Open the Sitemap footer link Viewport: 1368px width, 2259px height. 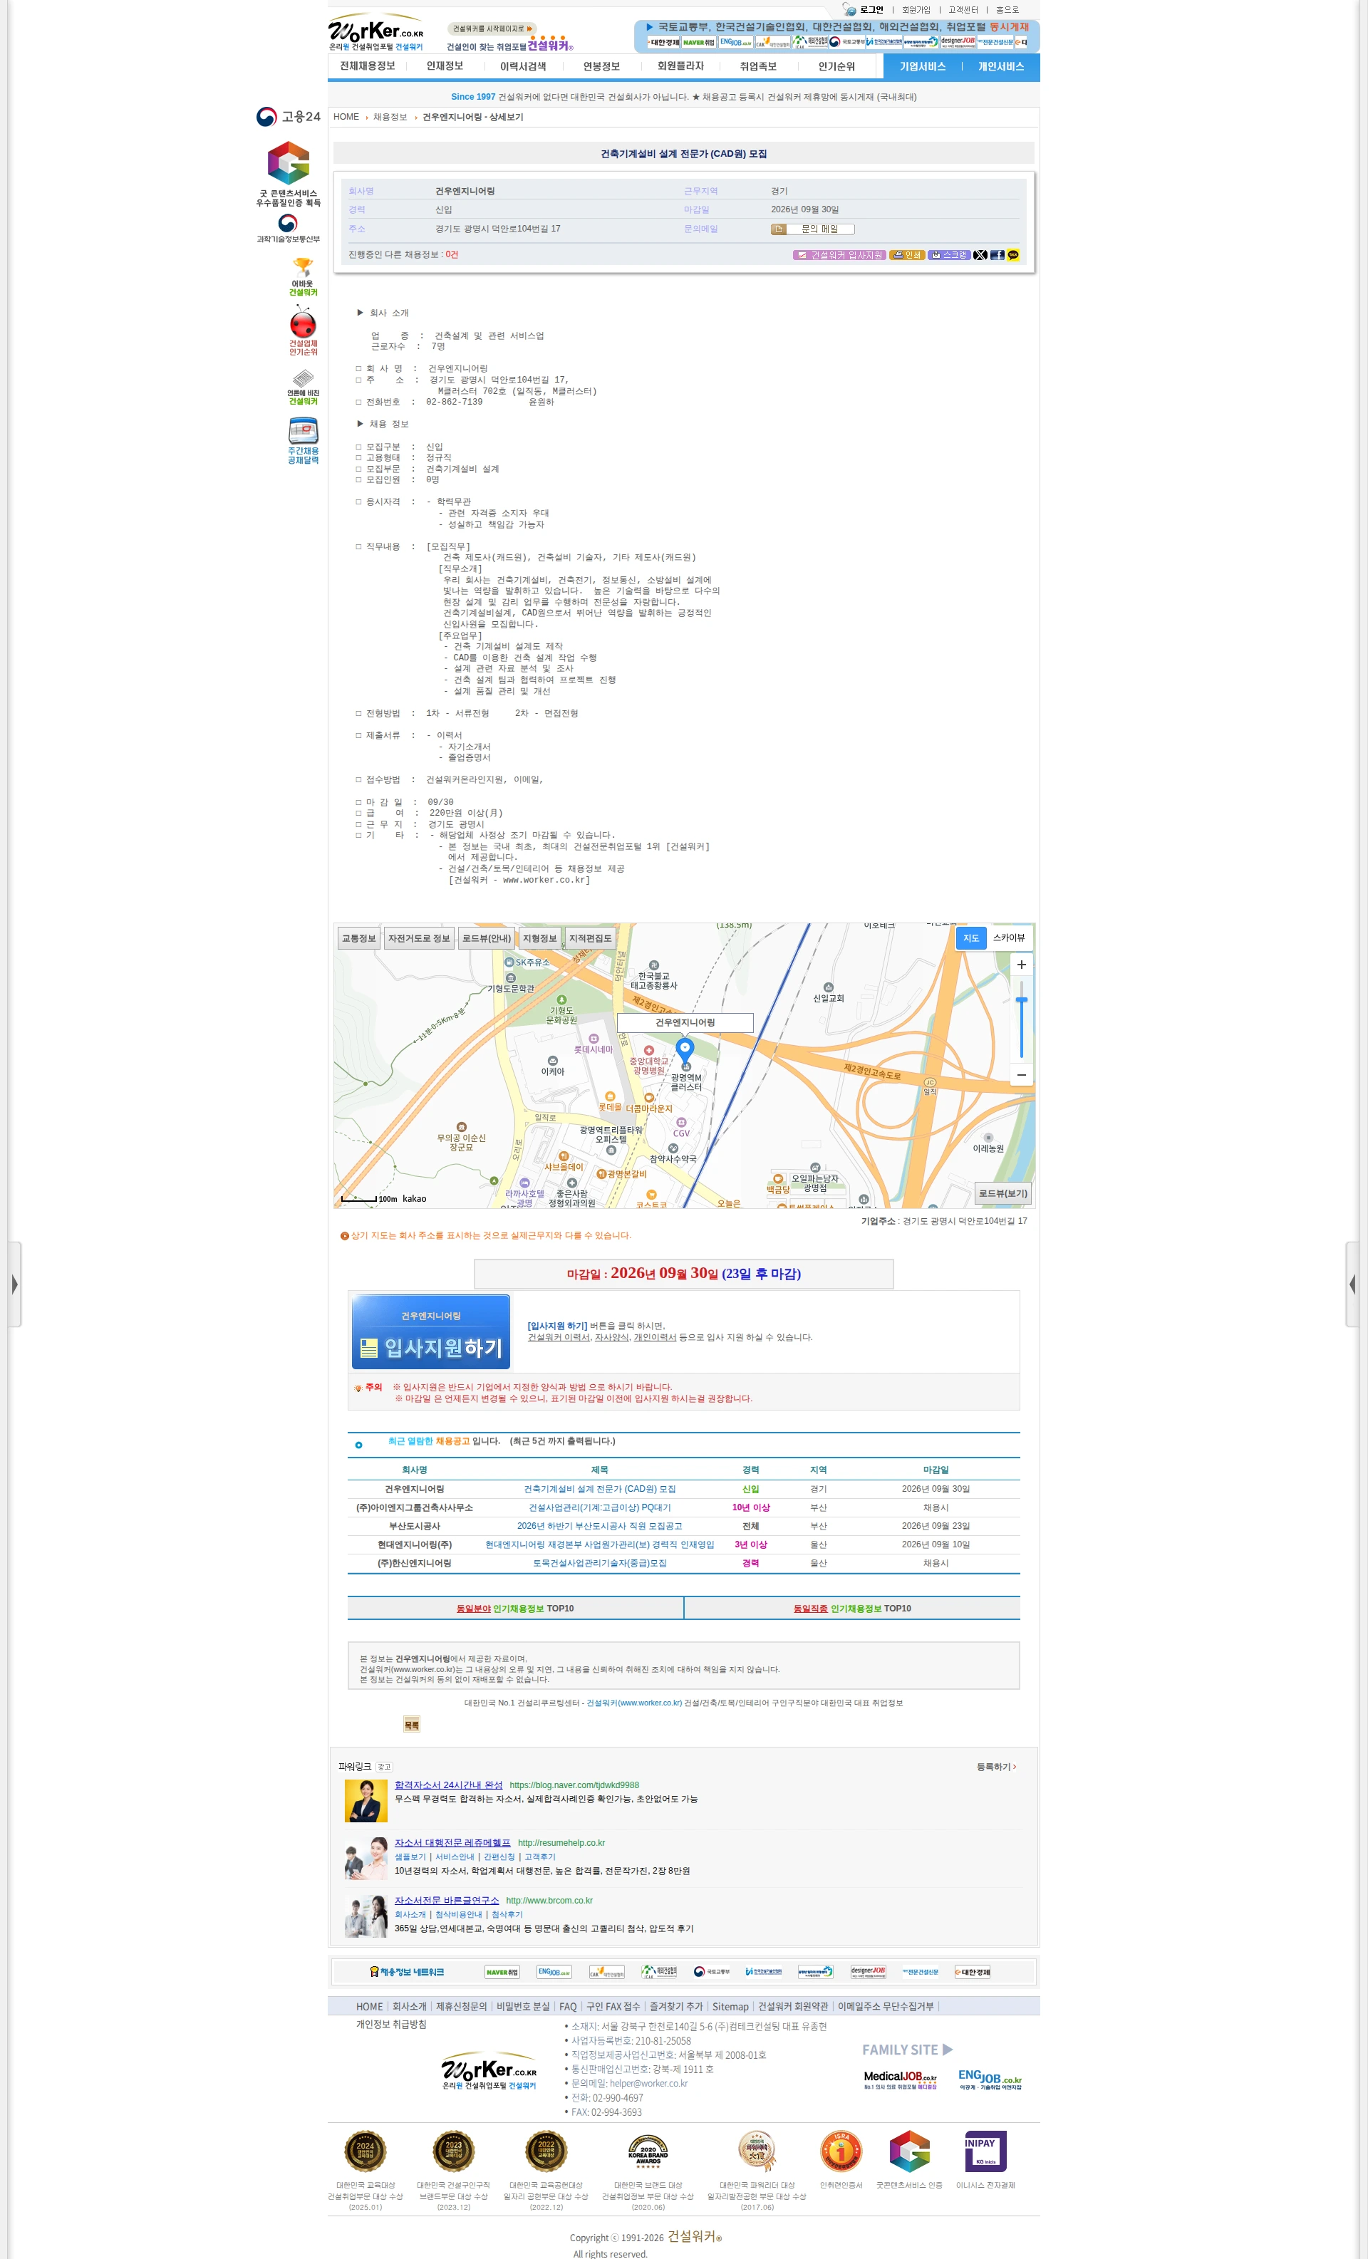731,2007
